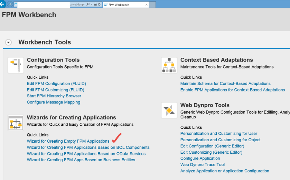290x180 pixels.
Task: Click the padlock security icon in address bar
Action: (x=95, y=4)
